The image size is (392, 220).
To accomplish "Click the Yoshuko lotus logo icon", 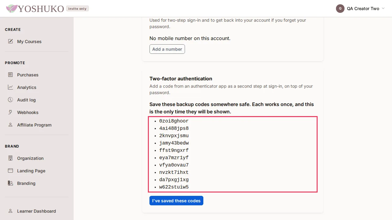I will (x=12, y=9).
